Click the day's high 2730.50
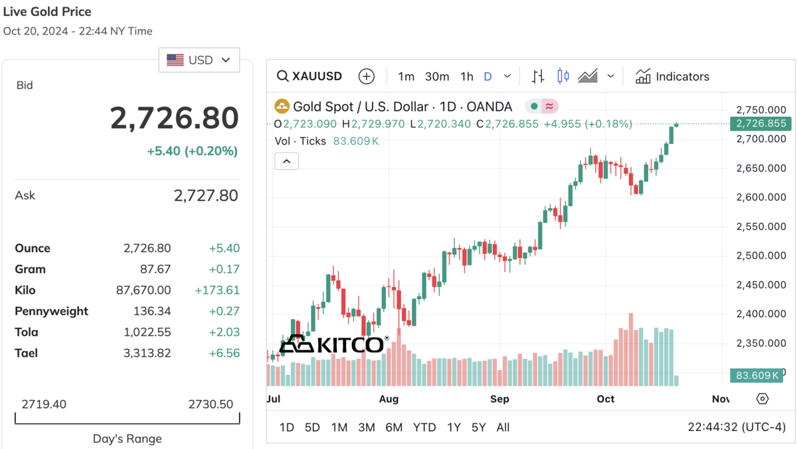This screenshot has height=449, width=797. click(x=211, y=404)
